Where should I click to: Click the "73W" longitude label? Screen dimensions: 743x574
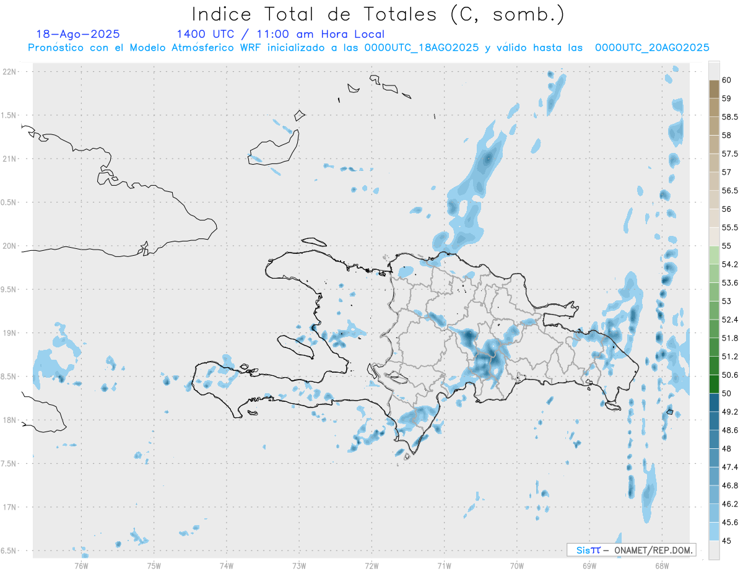pyautogui.click(x=299, y=565)
